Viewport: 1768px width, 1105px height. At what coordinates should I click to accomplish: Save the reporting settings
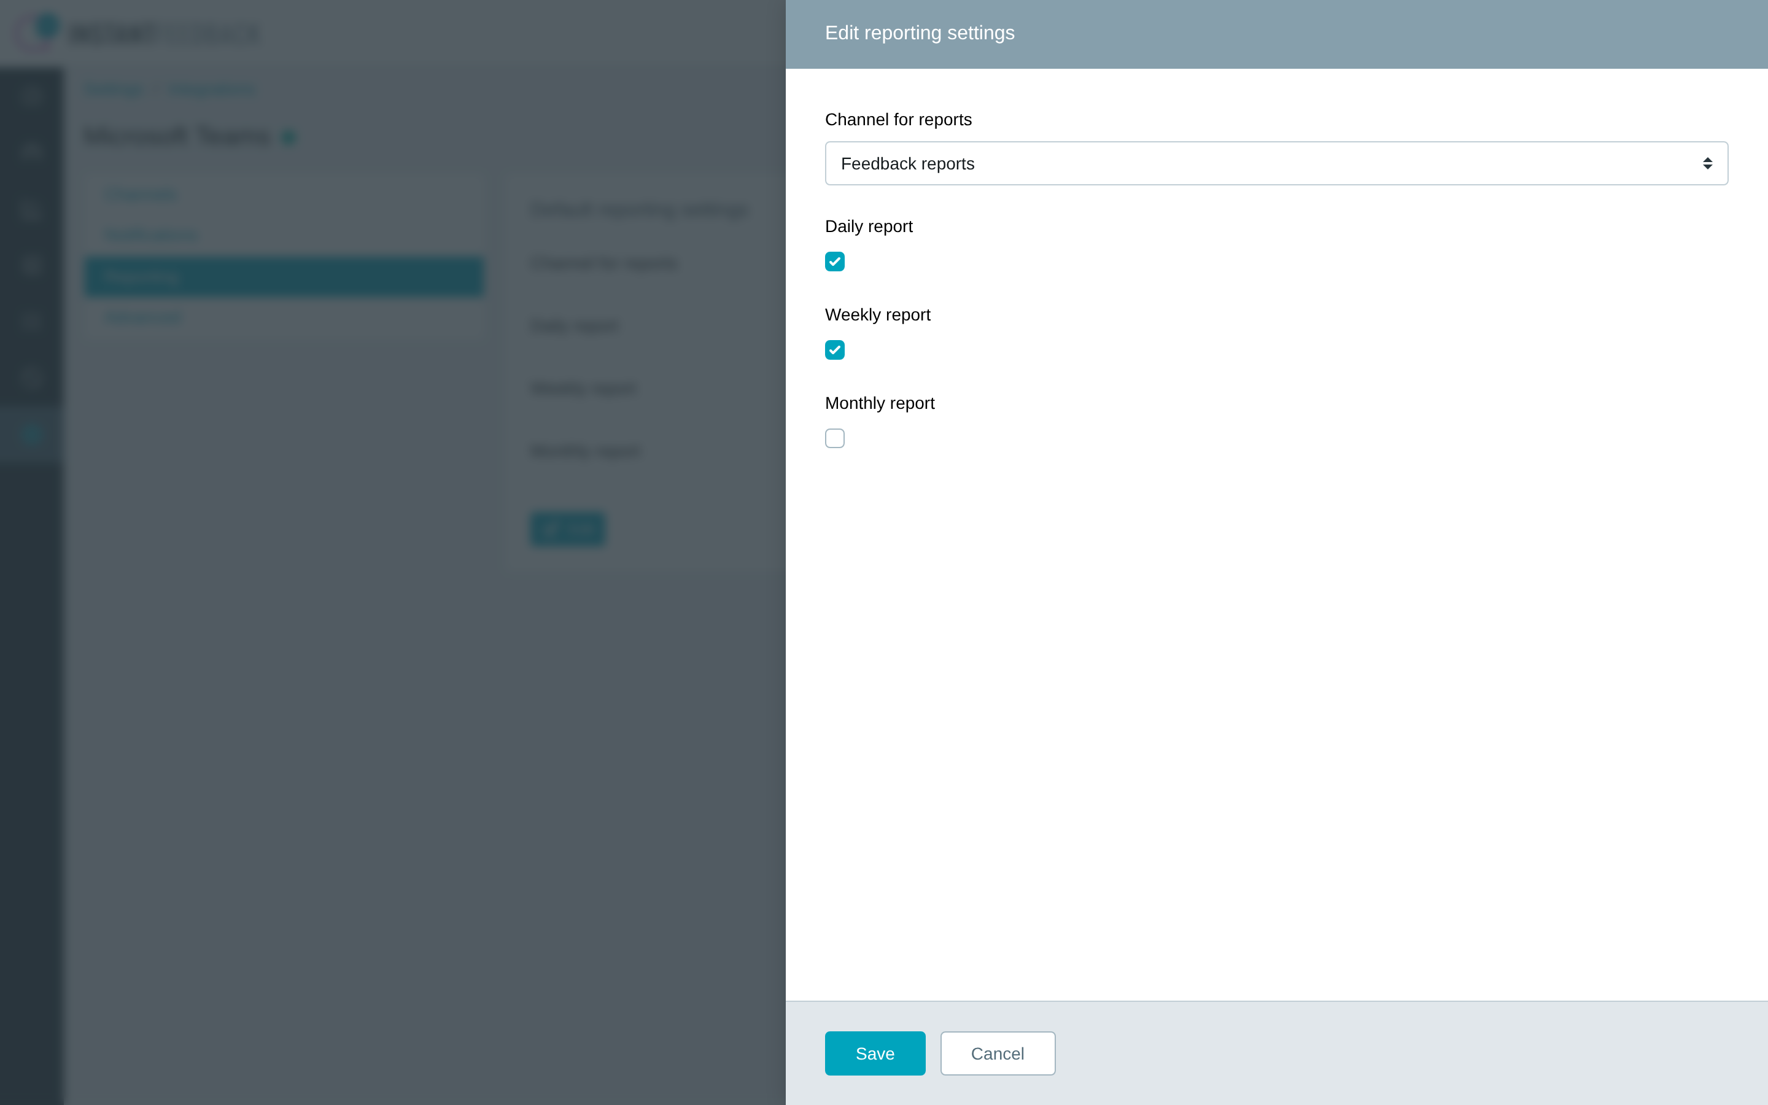[875, 1053]
